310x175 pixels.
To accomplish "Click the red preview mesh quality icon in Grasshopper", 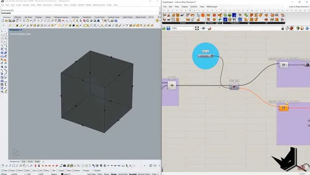I will pos(291,28).
